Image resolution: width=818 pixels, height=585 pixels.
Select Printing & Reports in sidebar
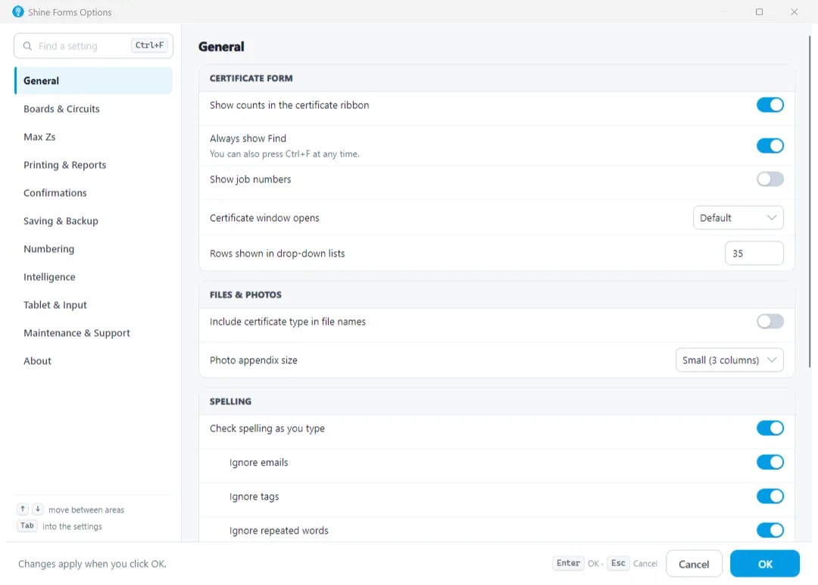pos(93,165)
